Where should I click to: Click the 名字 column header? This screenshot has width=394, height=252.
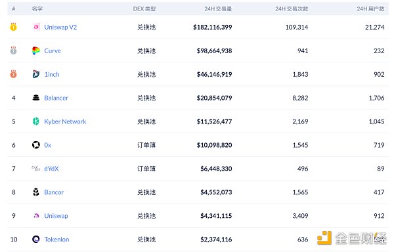[37, 9]
